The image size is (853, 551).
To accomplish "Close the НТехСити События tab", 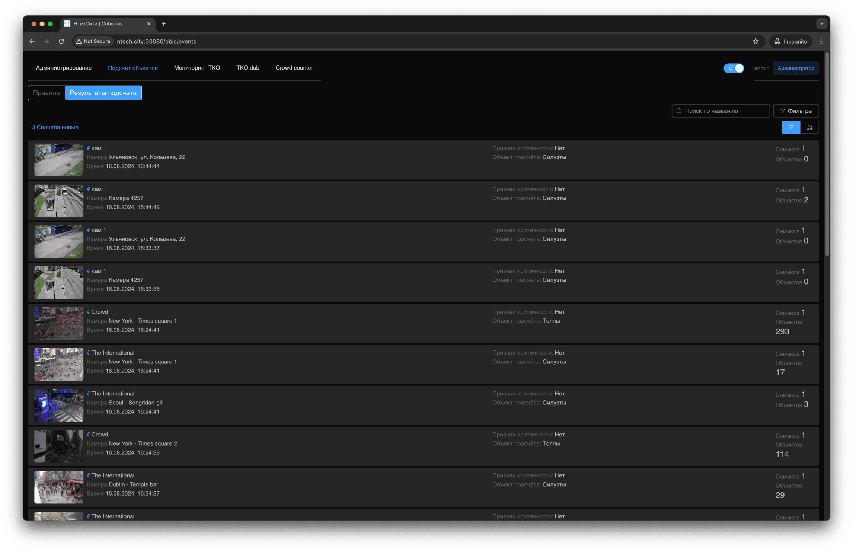I will click(x=149, y=24).
